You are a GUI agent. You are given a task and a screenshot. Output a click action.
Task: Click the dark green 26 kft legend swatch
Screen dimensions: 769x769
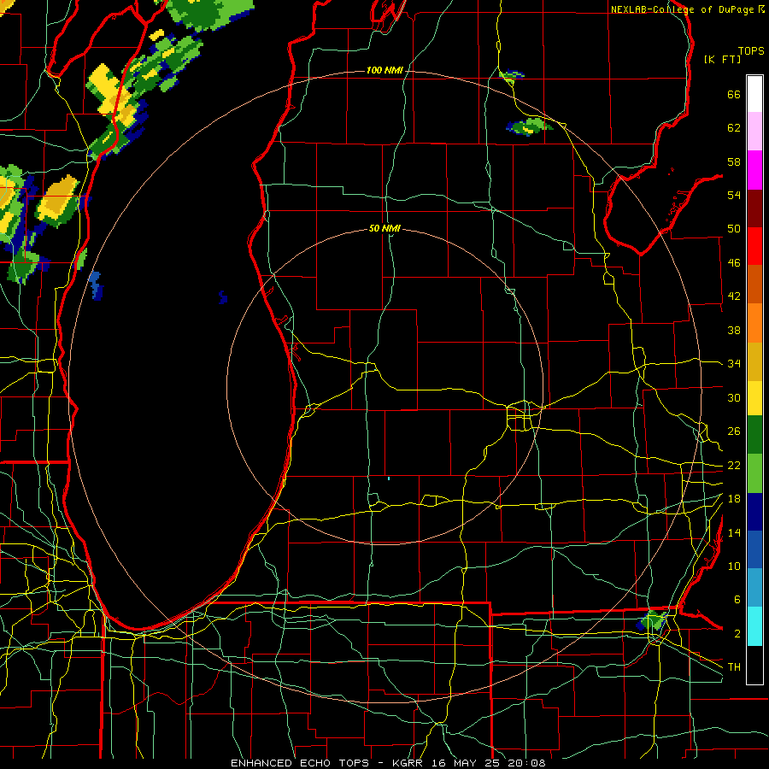[x=754, y=435]
